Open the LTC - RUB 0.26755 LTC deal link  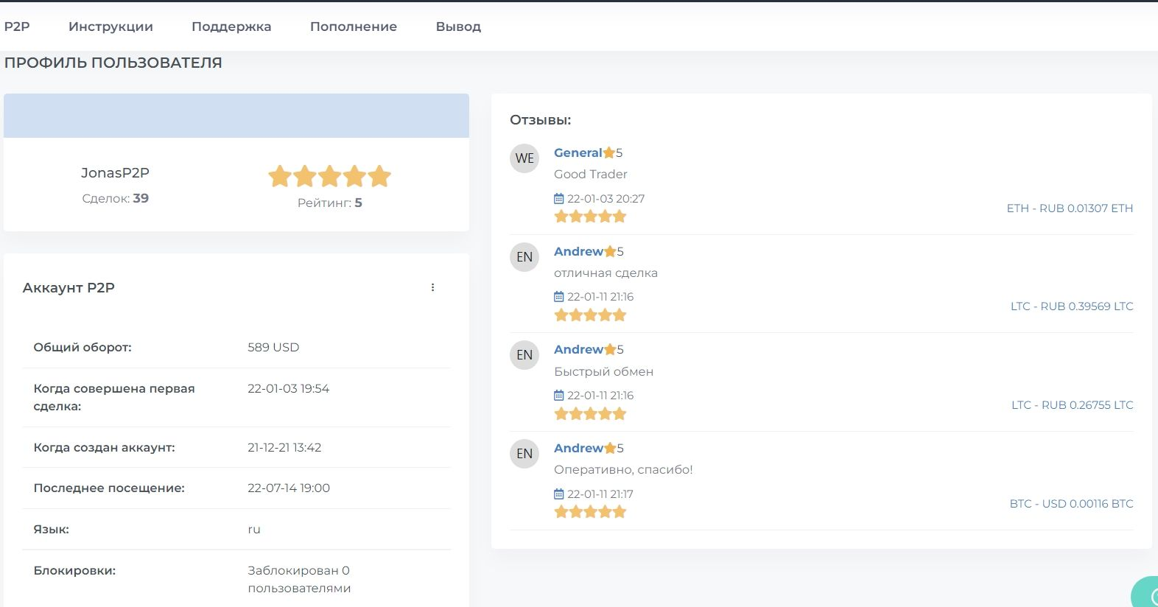pos(1072,405)
